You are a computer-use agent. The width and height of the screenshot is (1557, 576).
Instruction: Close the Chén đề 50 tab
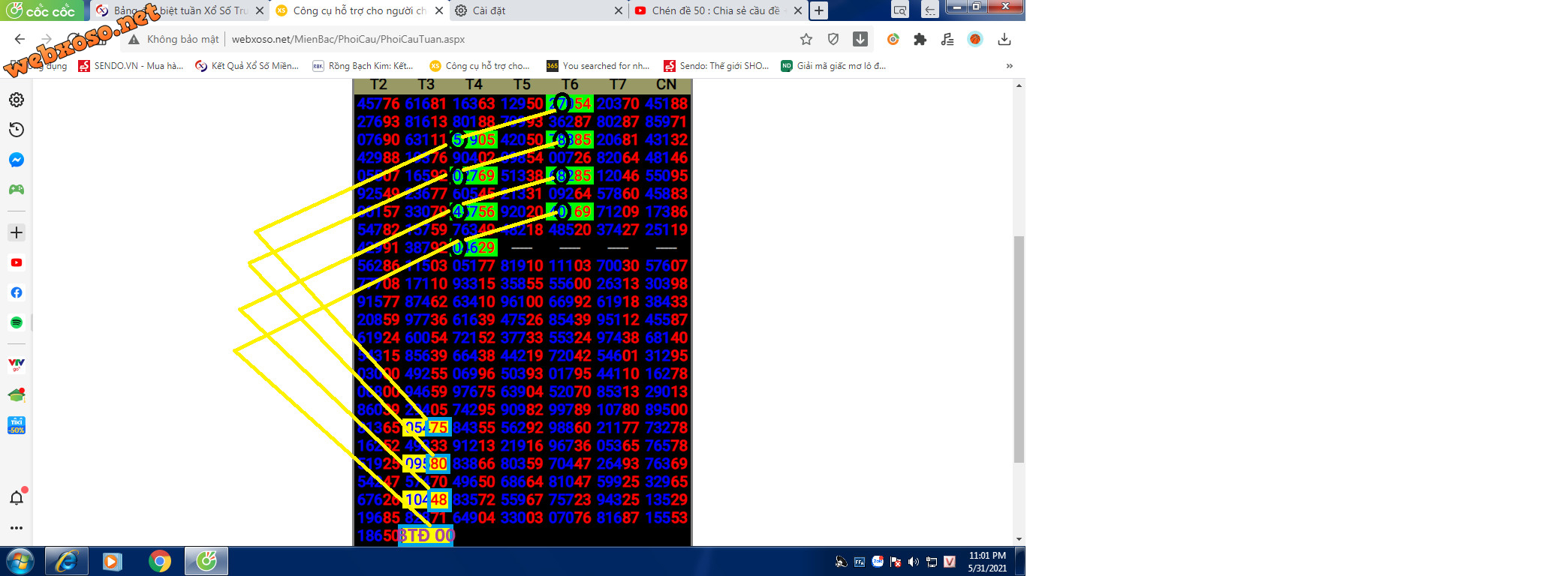(x=797, y=10)
